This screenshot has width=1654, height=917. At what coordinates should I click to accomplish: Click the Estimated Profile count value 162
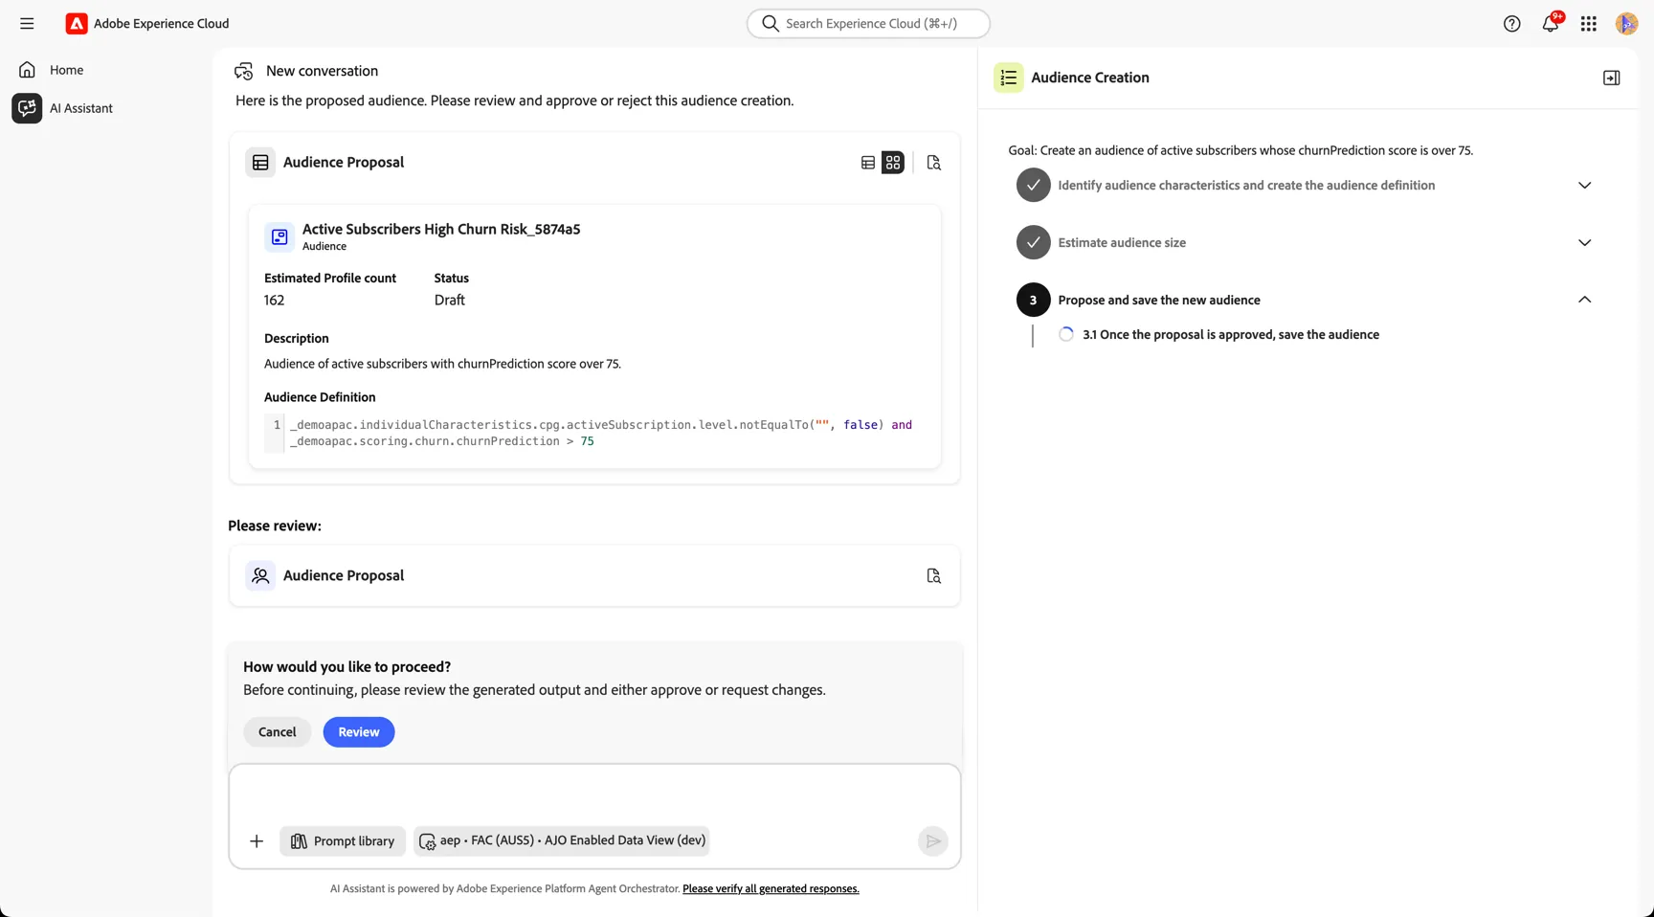(x=275, y=301)
